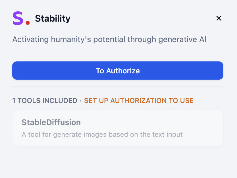Close the Stability panel with the X
237x178 pixels.
point(219,18)
